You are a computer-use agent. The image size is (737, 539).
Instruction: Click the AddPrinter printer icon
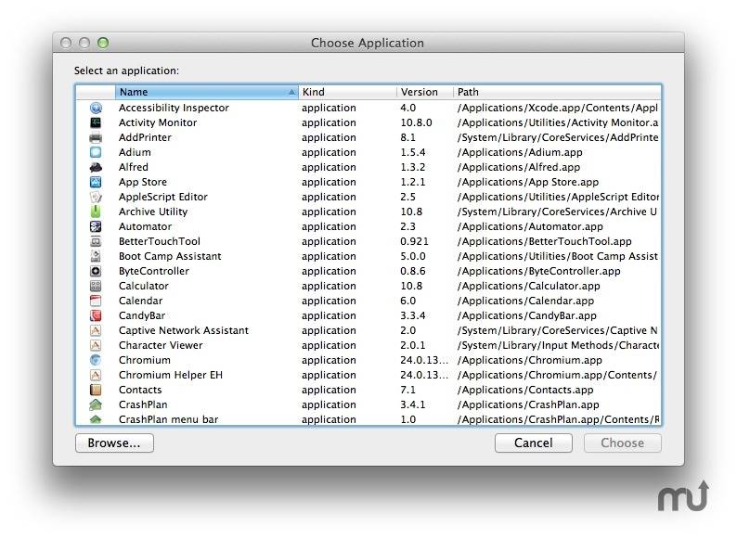click(x=96, y=137)
